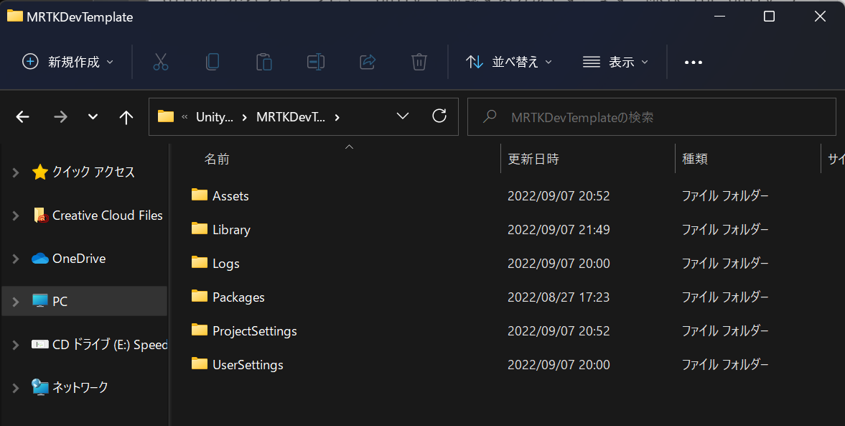Click the Packages folder icon
Screen dimensions: 845x426
pyautogui.click(x=200, y=296)
